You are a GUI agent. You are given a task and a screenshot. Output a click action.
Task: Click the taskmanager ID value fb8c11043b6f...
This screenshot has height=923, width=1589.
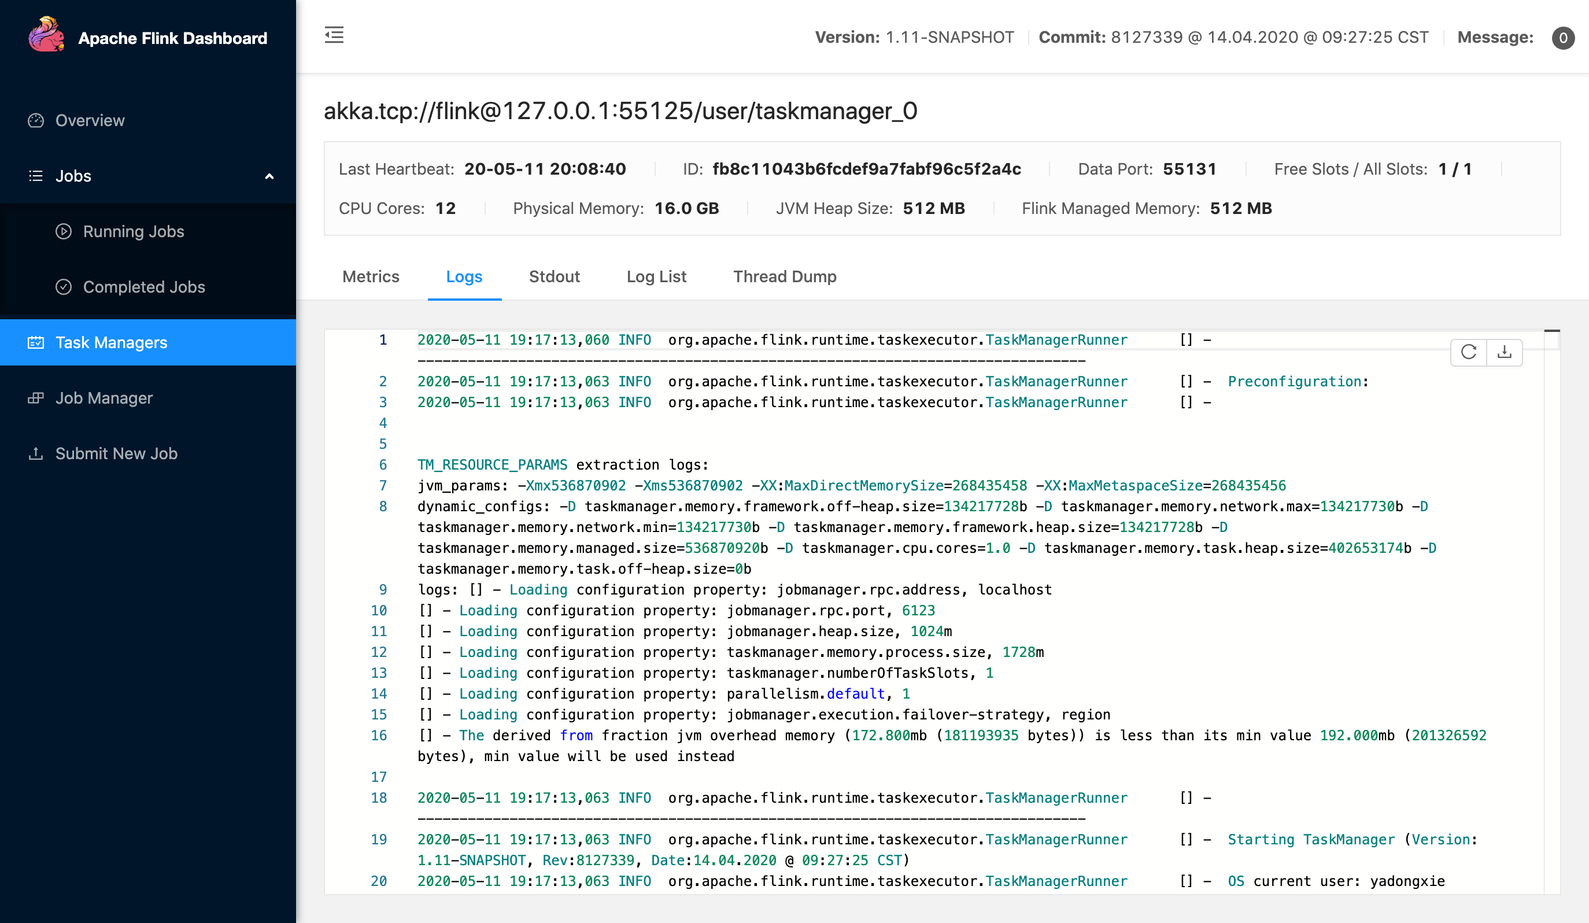pos(866,169)
